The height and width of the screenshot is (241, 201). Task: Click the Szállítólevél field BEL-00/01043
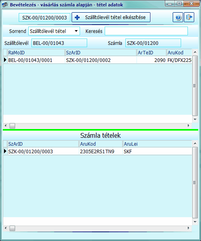(59, 43)
